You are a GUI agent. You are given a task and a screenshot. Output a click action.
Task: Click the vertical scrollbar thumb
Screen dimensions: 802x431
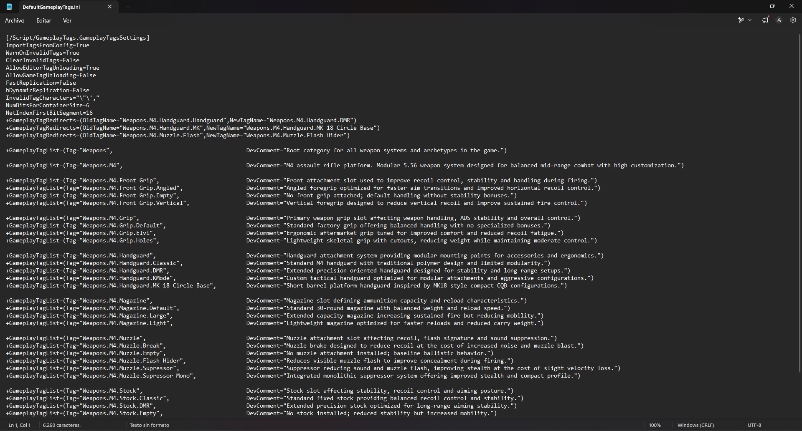click(x=799, y=202)
